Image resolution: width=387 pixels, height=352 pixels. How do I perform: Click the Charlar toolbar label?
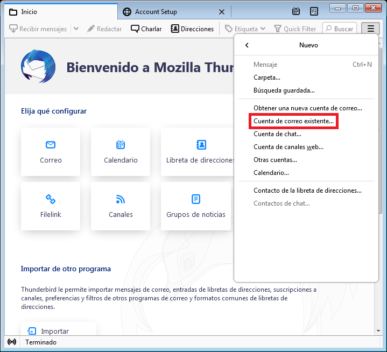151,29
